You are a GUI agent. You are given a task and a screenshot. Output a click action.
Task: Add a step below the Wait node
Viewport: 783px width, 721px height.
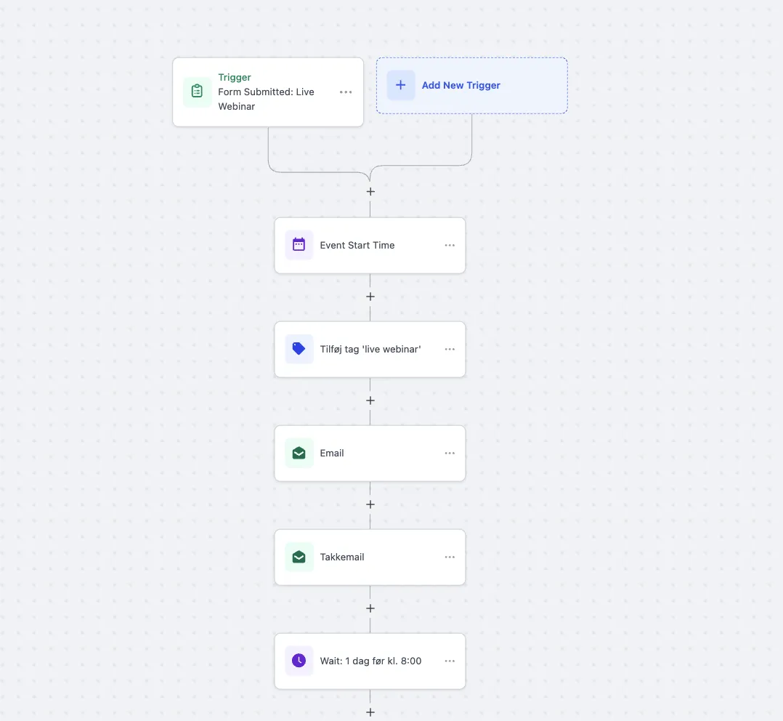pyautogui.click(x=370, y=712)
